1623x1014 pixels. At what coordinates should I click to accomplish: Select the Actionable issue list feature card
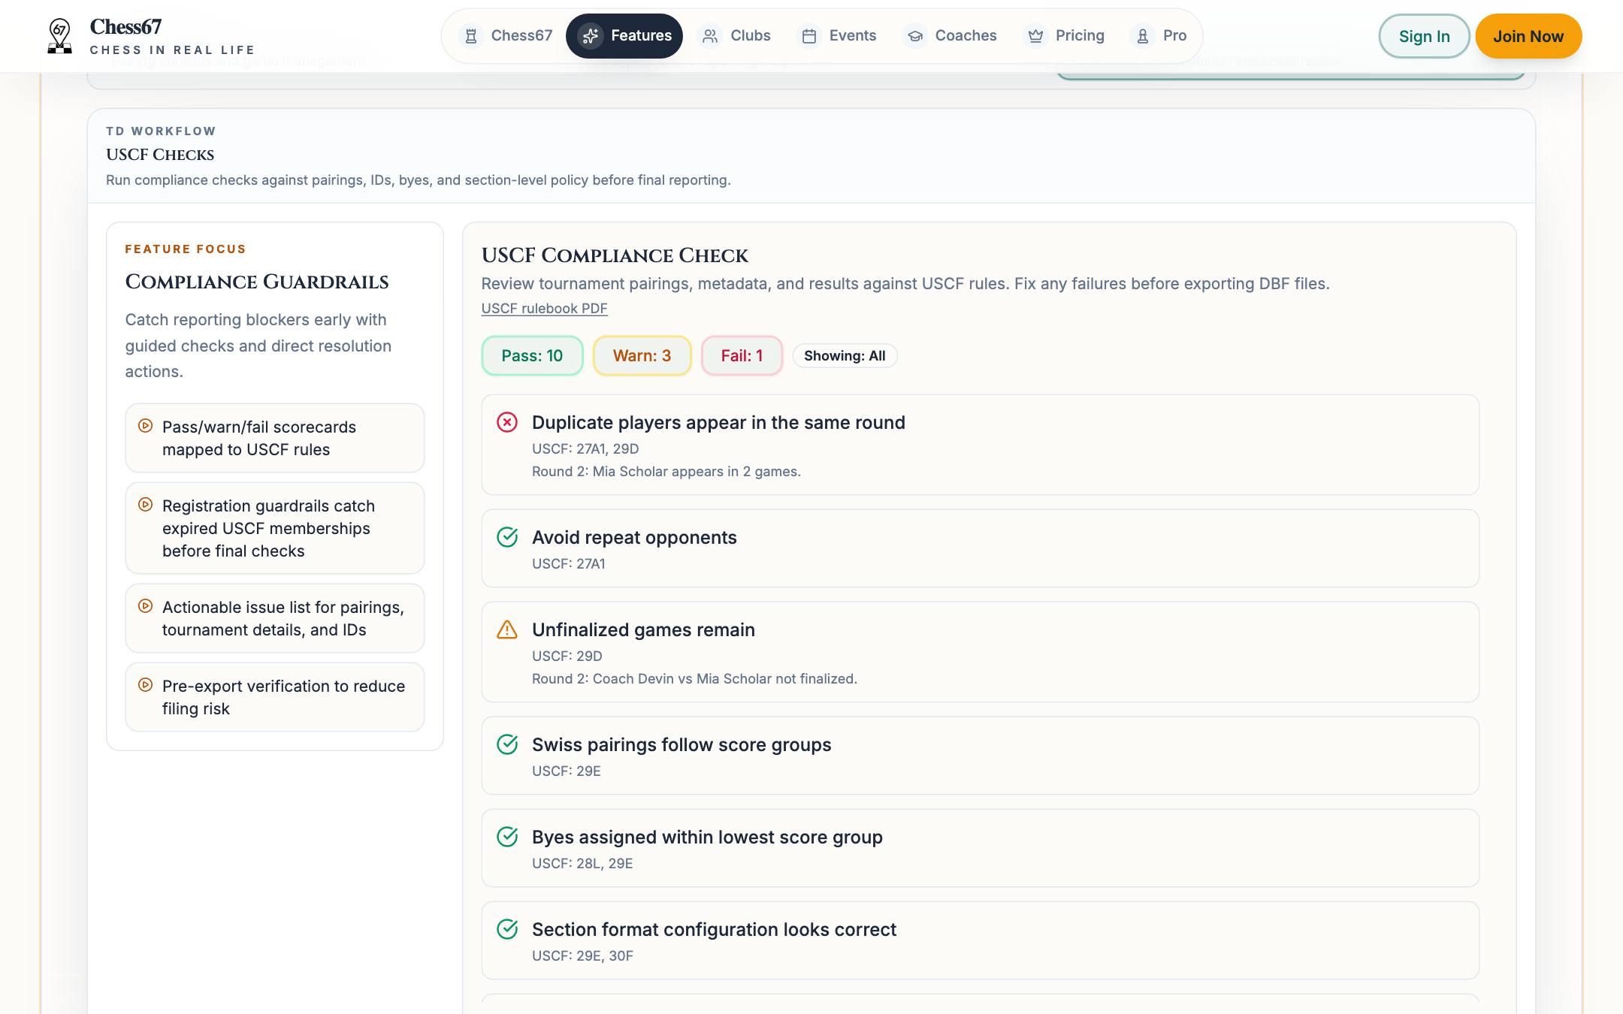tap(275, 618)
